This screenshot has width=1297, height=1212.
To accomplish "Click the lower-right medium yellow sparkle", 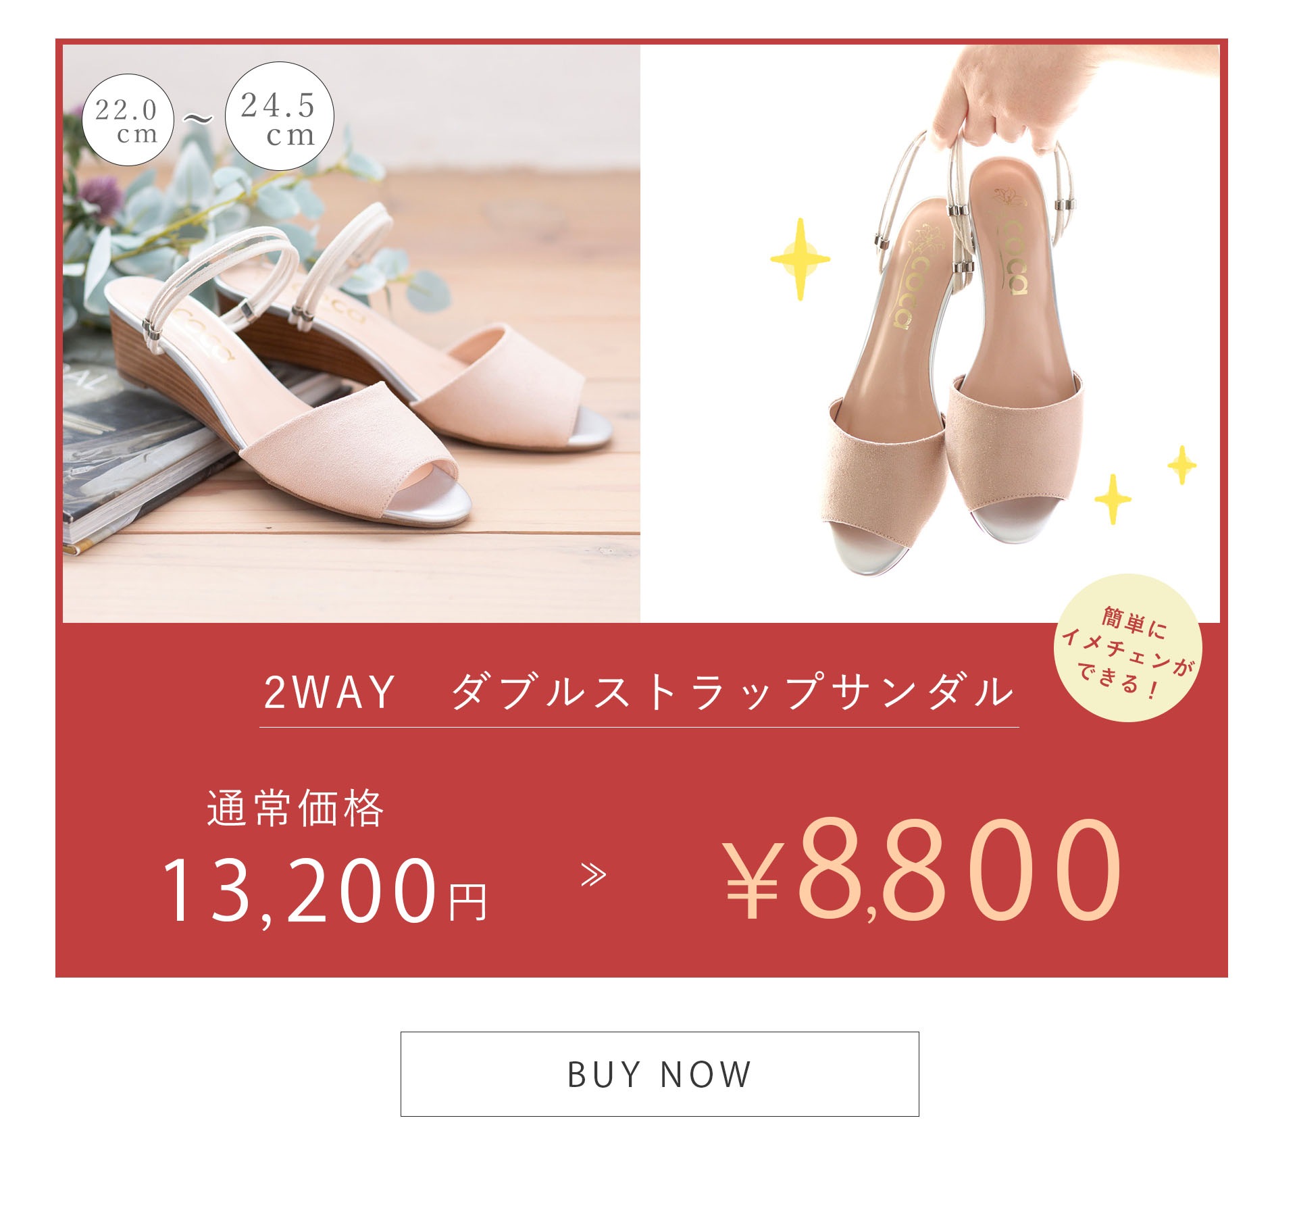I will (1112, 499).
